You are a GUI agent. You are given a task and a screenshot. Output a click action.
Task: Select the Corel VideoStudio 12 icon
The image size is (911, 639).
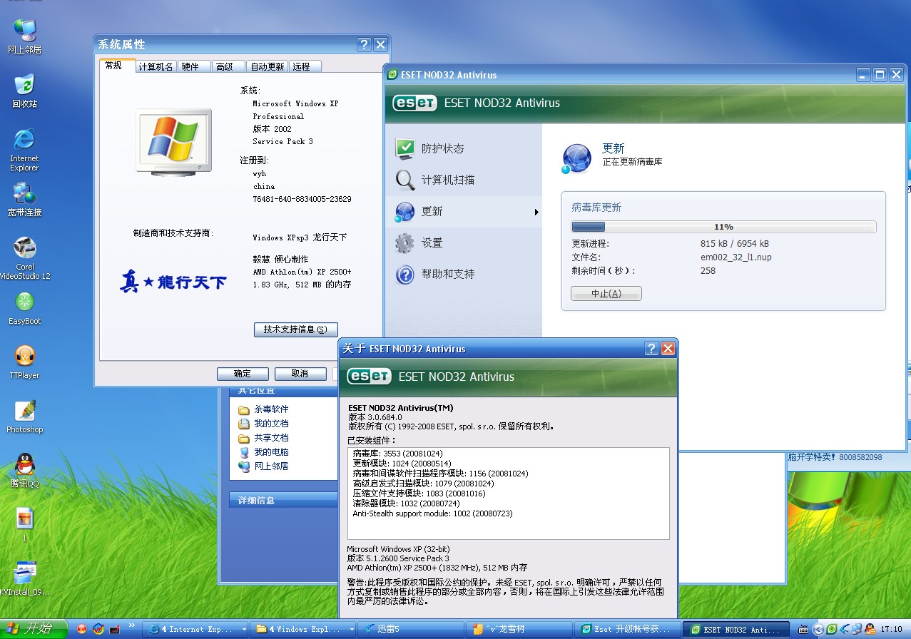25,258
